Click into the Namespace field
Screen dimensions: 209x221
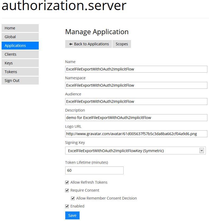(136, 85)
